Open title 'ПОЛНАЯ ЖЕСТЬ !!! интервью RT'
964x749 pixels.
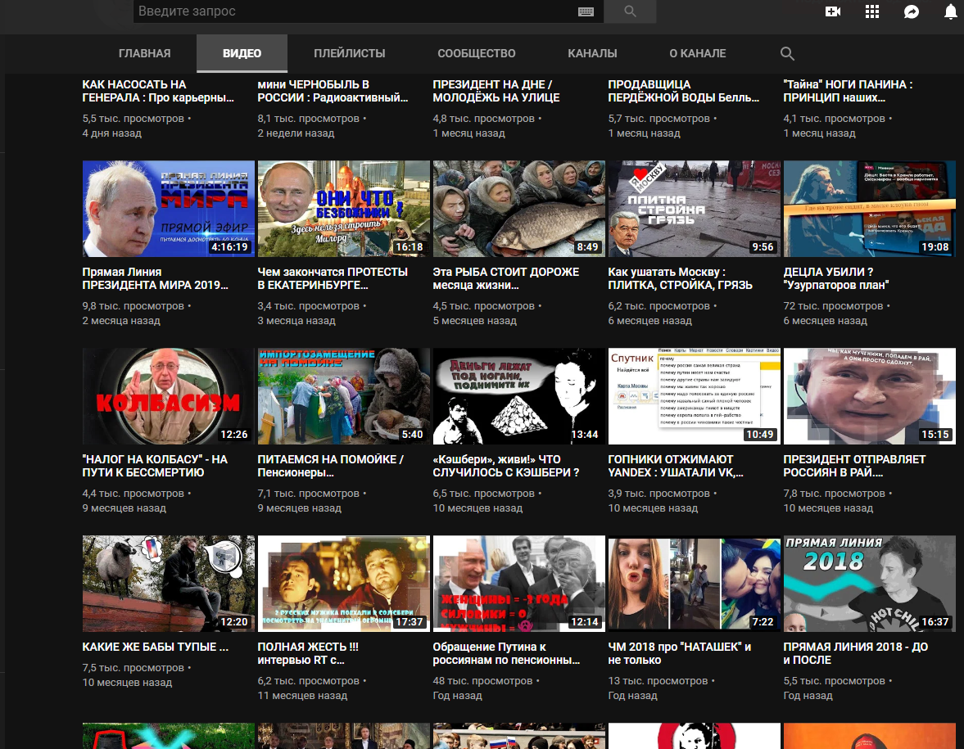[x=308, y=653]
